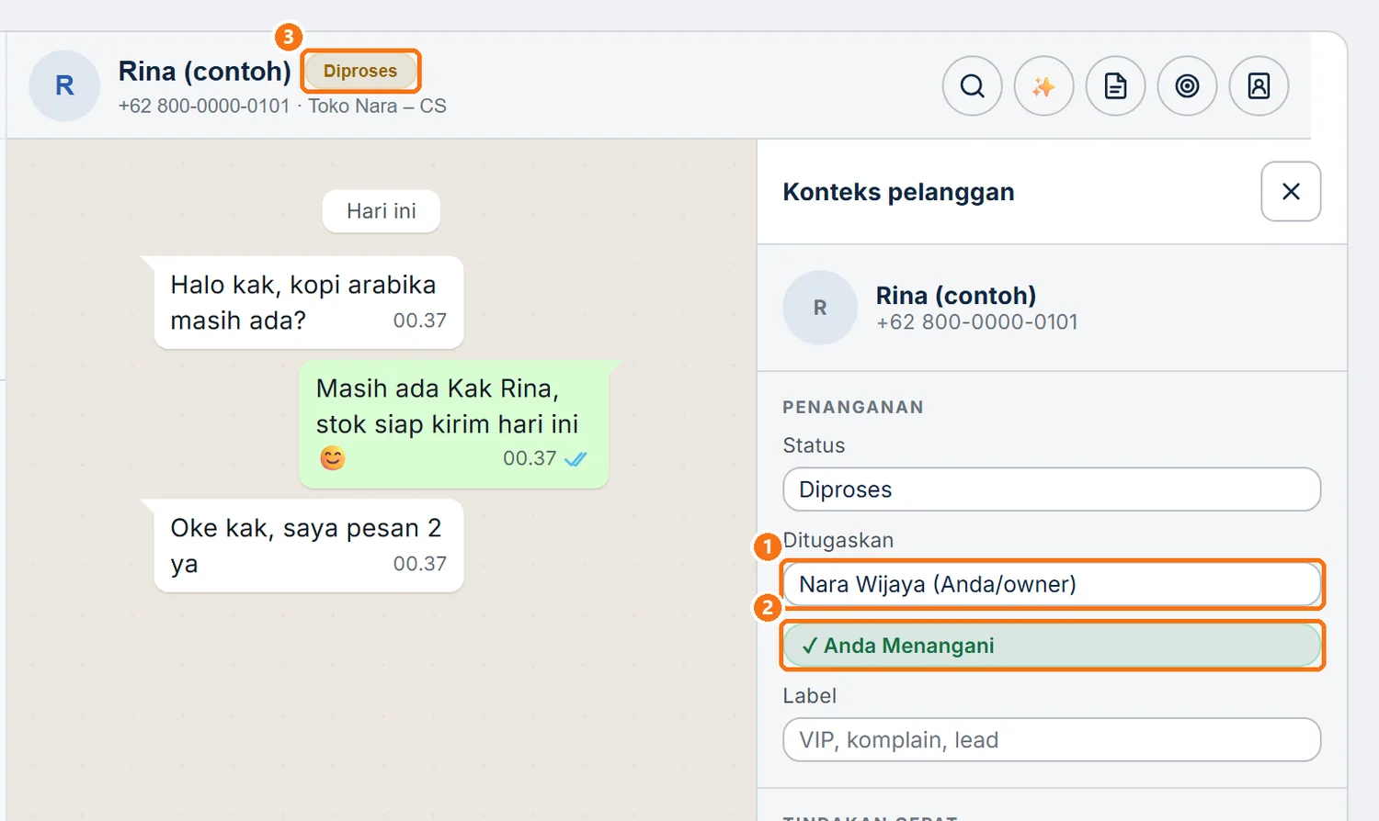Open the document notes icon
The image size is (1379, 821).
(1115, 86)
